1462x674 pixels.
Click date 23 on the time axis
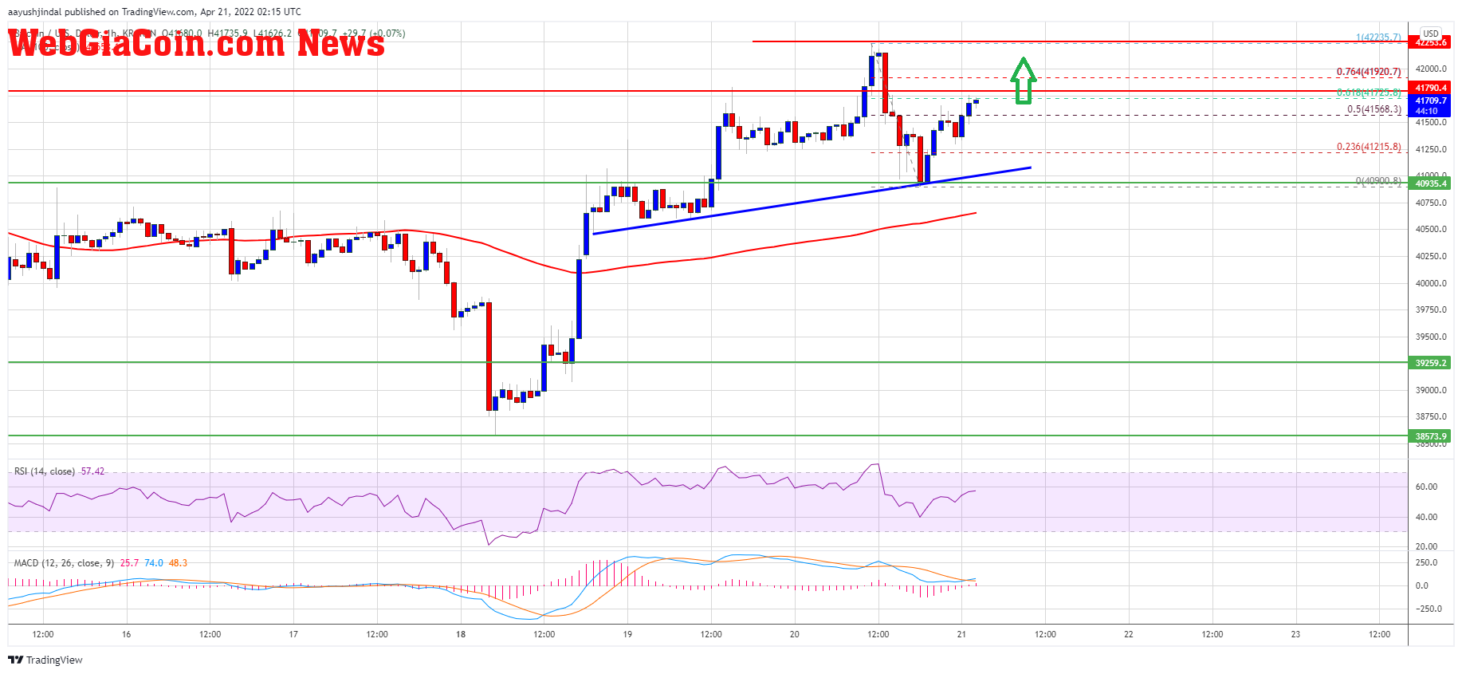[x=1295, y=635]
